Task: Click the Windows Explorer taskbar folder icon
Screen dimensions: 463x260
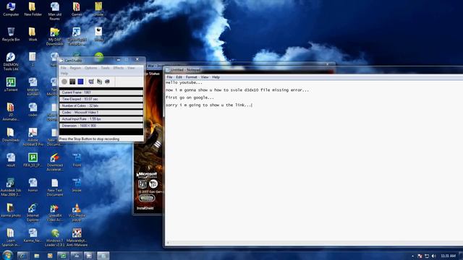Action: [36, 256]
